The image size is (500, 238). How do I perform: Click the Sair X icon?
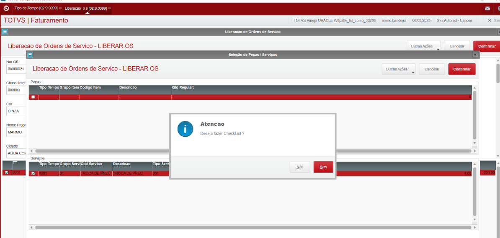pyautogui.click(x=490, y=21)
